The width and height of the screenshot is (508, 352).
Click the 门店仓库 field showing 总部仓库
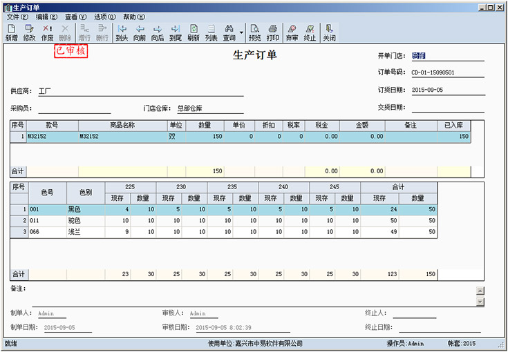coord(210,109)
